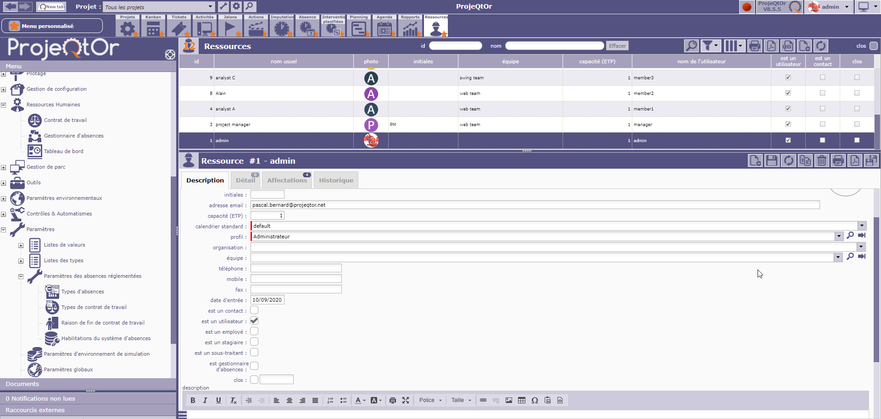Open 'Types d'absences' in the menu
The image size is (881, 419).
(83, 292)
